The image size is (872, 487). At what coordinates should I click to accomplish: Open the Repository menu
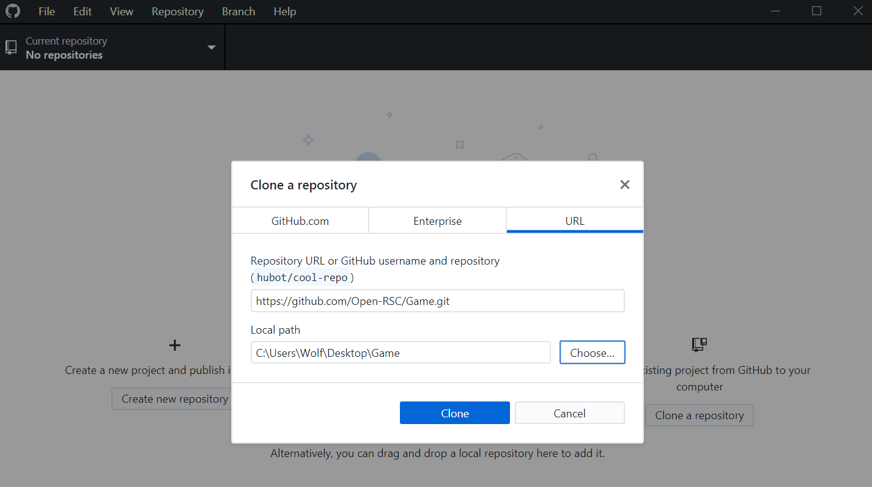pyautogui.click(x=177, y=12)
